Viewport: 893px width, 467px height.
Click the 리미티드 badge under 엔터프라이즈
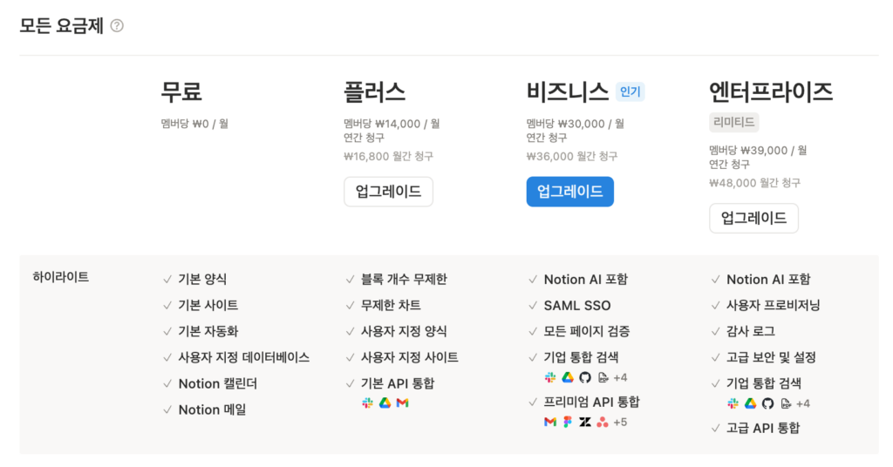coord(733,122)
